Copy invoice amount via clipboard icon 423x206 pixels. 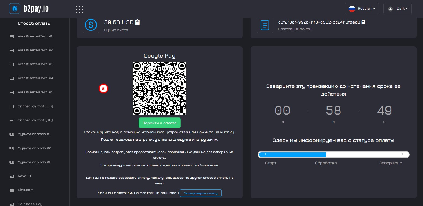point(138,22)
